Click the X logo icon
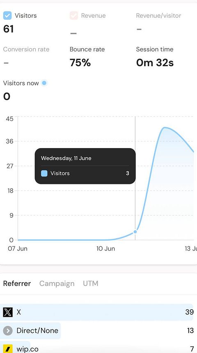Image resolution: width=197 pixels, height=353 pixels. pyautogui.click(x=8, y=312)
